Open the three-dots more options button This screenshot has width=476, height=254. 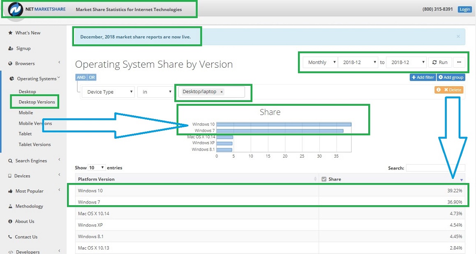[459, 62]
